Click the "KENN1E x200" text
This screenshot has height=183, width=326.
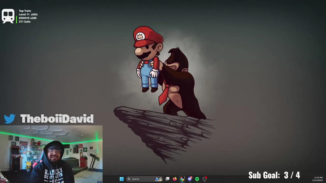pyautogui.click(x=28, y=18)
